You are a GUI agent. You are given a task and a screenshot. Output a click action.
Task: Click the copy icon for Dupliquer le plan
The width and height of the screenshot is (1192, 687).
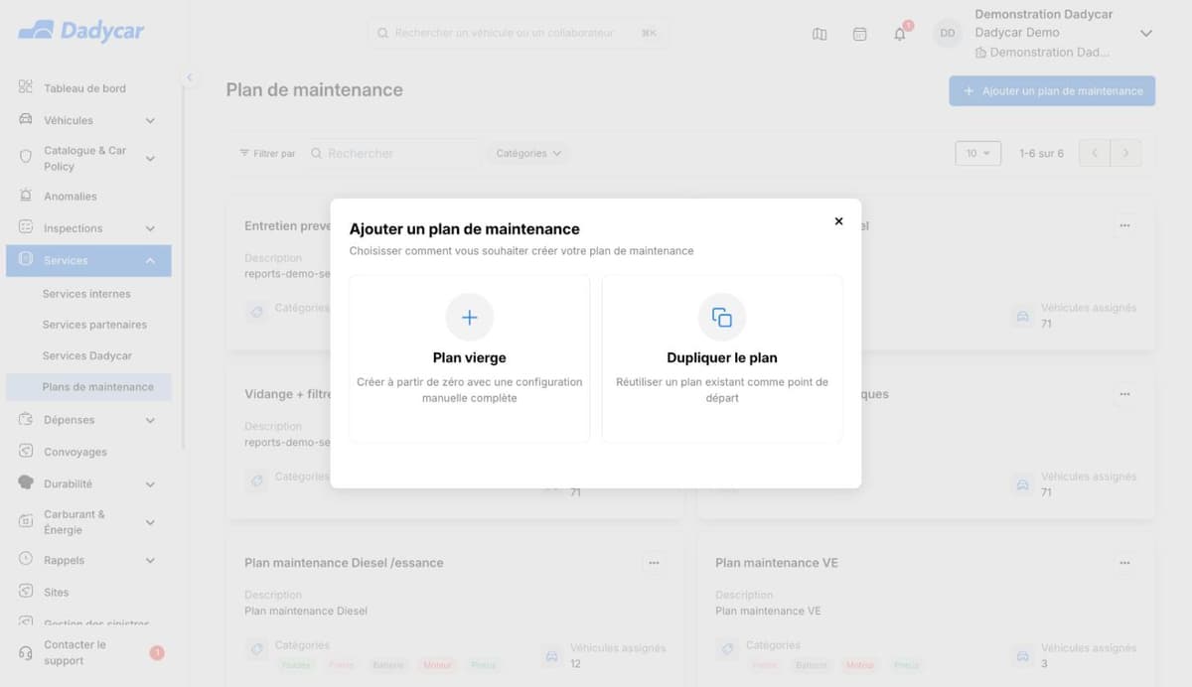click(x=722, y=318)
